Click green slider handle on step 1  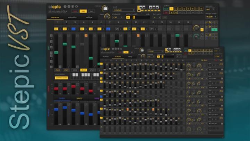(56, 53)
